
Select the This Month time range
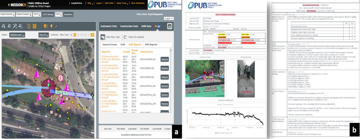pyautogui.click(x=145, y=129)
